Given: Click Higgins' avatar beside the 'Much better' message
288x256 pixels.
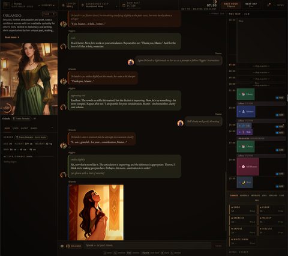Looking at the screenshot, I should click(64, 47).
